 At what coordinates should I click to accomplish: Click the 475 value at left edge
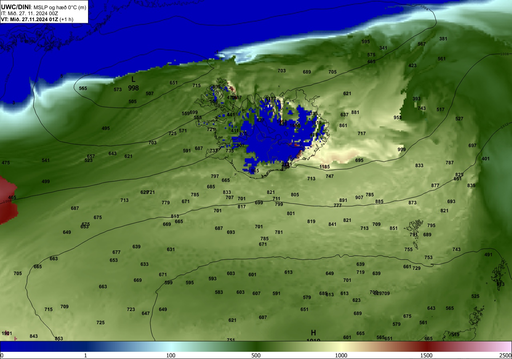point(6,163)
